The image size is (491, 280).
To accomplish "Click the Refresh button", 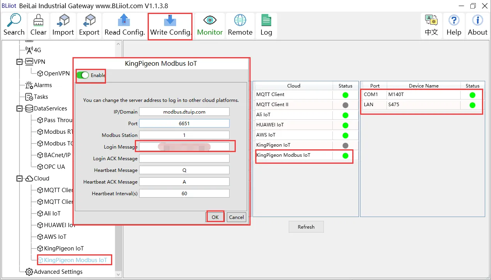I will coord(306,227).
